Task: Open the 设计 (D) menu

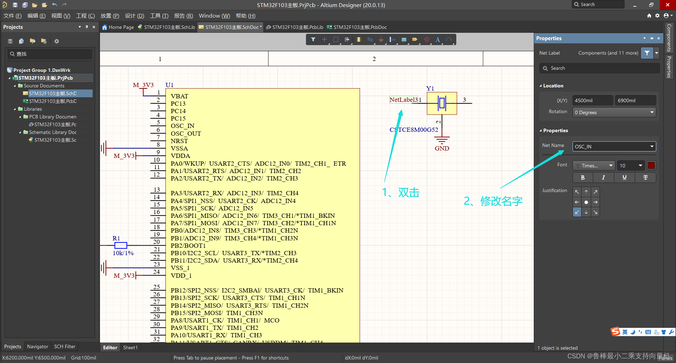Action: coord(134,16)
